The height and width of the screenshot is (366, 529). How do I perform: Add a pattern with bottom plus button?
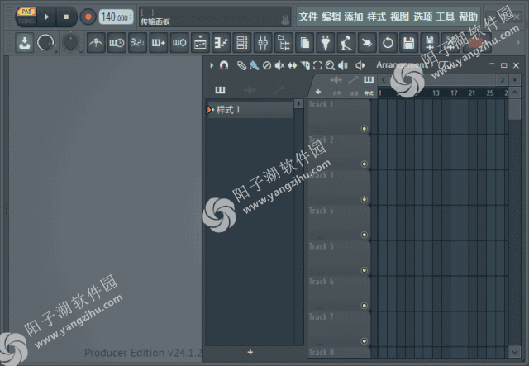250,352
